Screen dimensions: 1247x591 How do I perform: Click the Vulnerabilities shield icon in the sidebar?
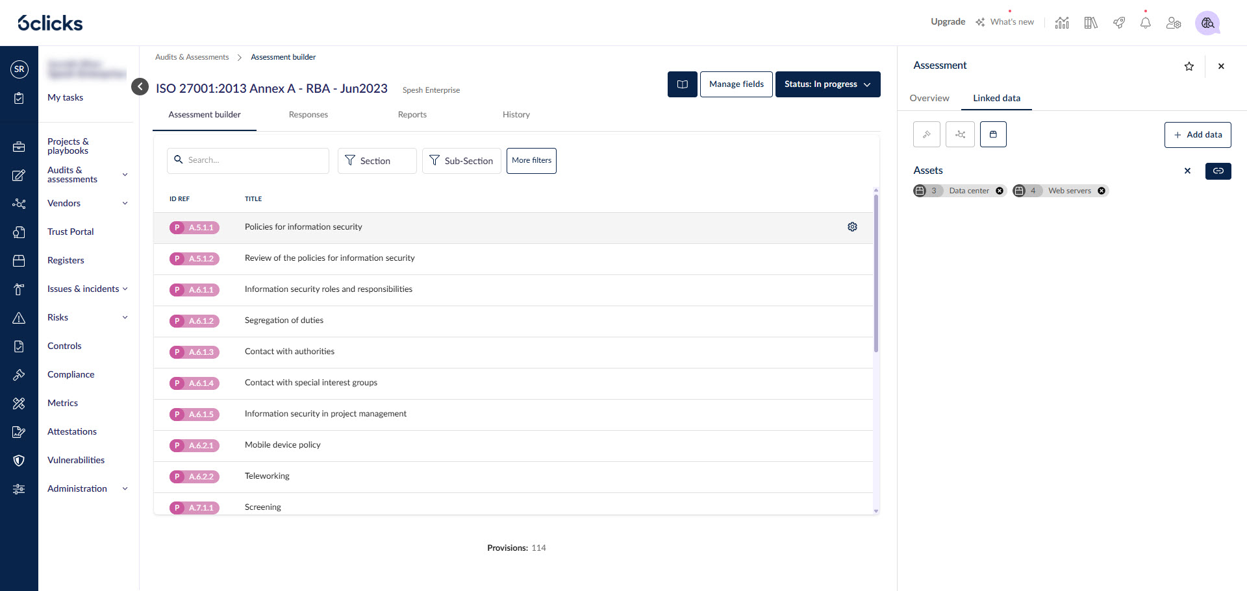tap(19, 461)
